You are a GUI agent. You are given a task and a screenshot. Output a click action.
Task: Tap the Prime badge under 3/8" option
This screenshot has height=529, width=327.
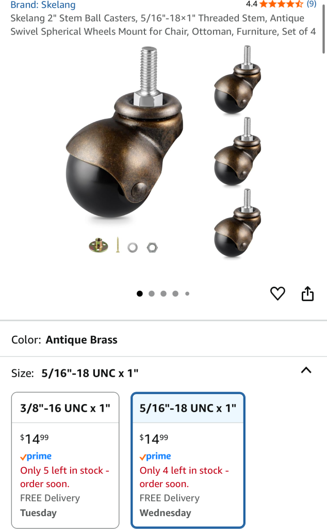(x=36, y=457)
